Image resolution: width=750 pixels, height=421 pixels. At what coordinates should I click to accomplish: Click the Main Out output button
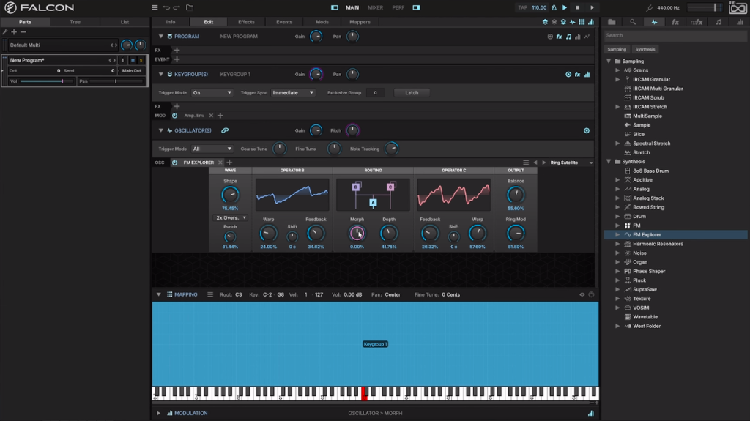132,71
